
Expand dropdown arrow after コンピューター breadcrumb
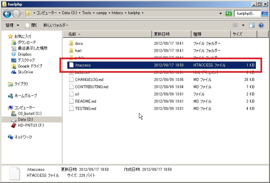(59, 13)
